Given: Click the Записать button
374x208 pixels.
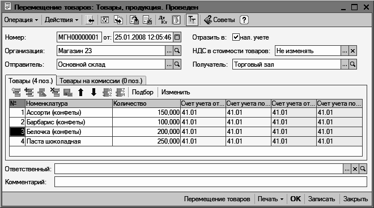Looking at the screenshot, I should (x=321, y=199).
